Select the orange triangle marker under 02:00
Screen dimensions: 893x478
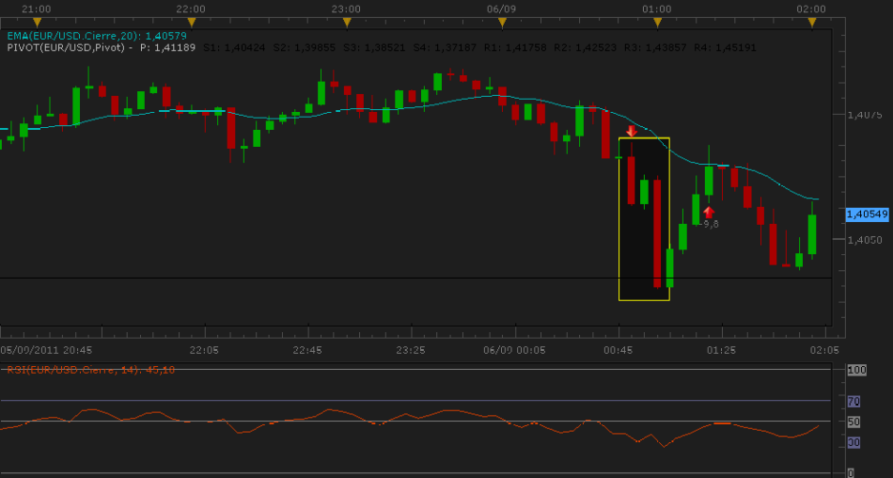click(812, 23)
